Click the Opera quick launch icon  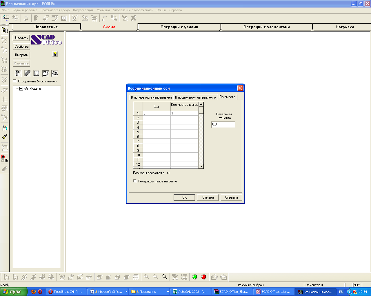tap(40, 292)
